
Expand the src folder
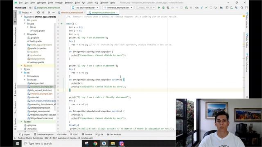[28, 27]
